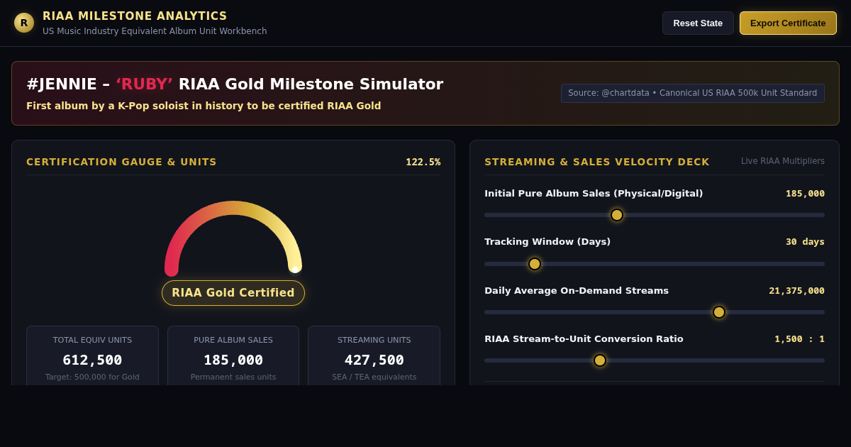Click the 'US Music Industry Equivalent Album Unit Workbench' tagline
The image size is (851, 447).
(155, 31)
